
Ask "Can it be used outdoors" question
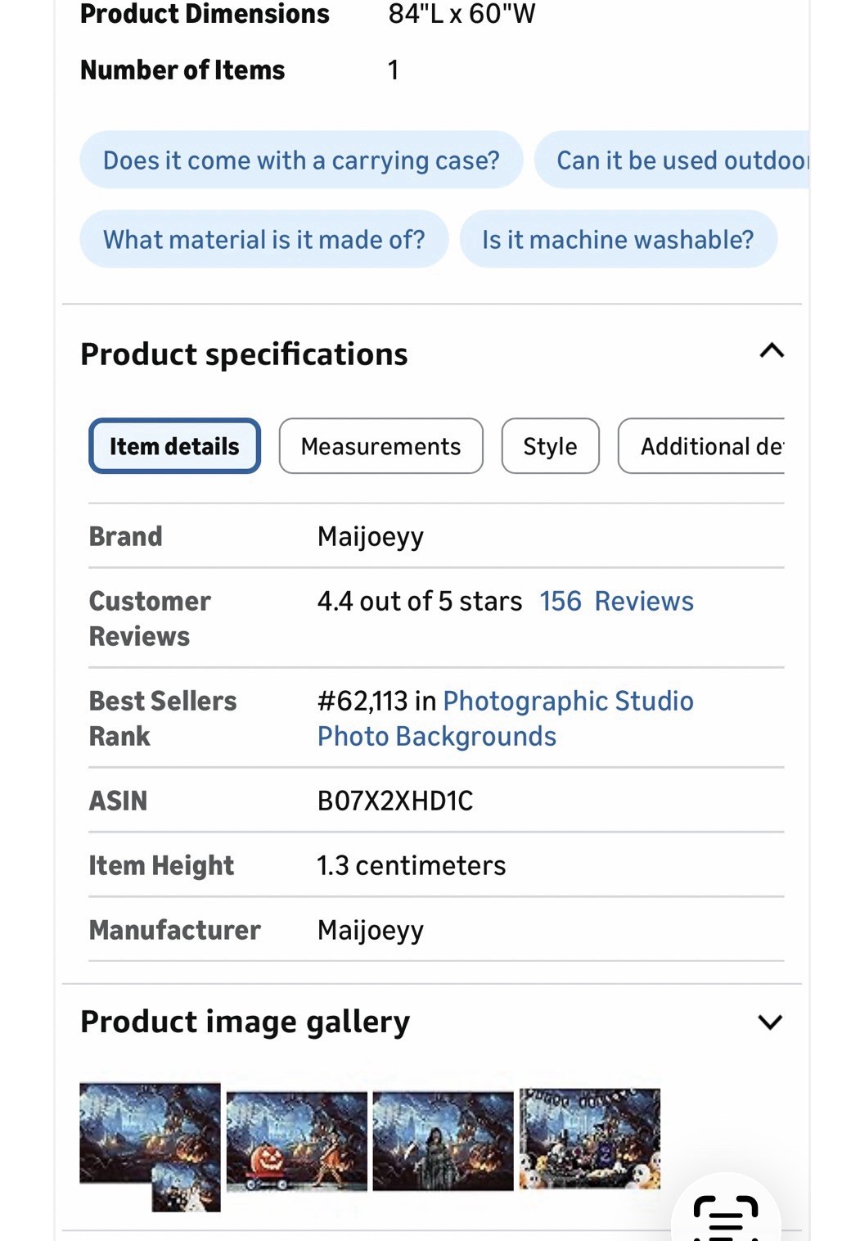pyautogui.click(x=672, y=160)
